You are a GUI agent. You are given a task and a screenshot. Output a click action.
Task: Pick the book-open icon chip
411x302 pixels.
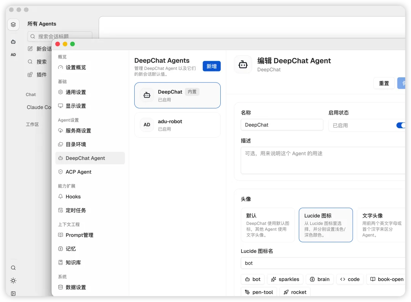click(x=386, y=279)
